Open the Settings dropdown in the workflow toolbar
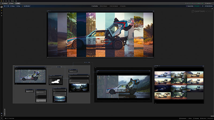This screenshot has width=214, height=120. 18,6
